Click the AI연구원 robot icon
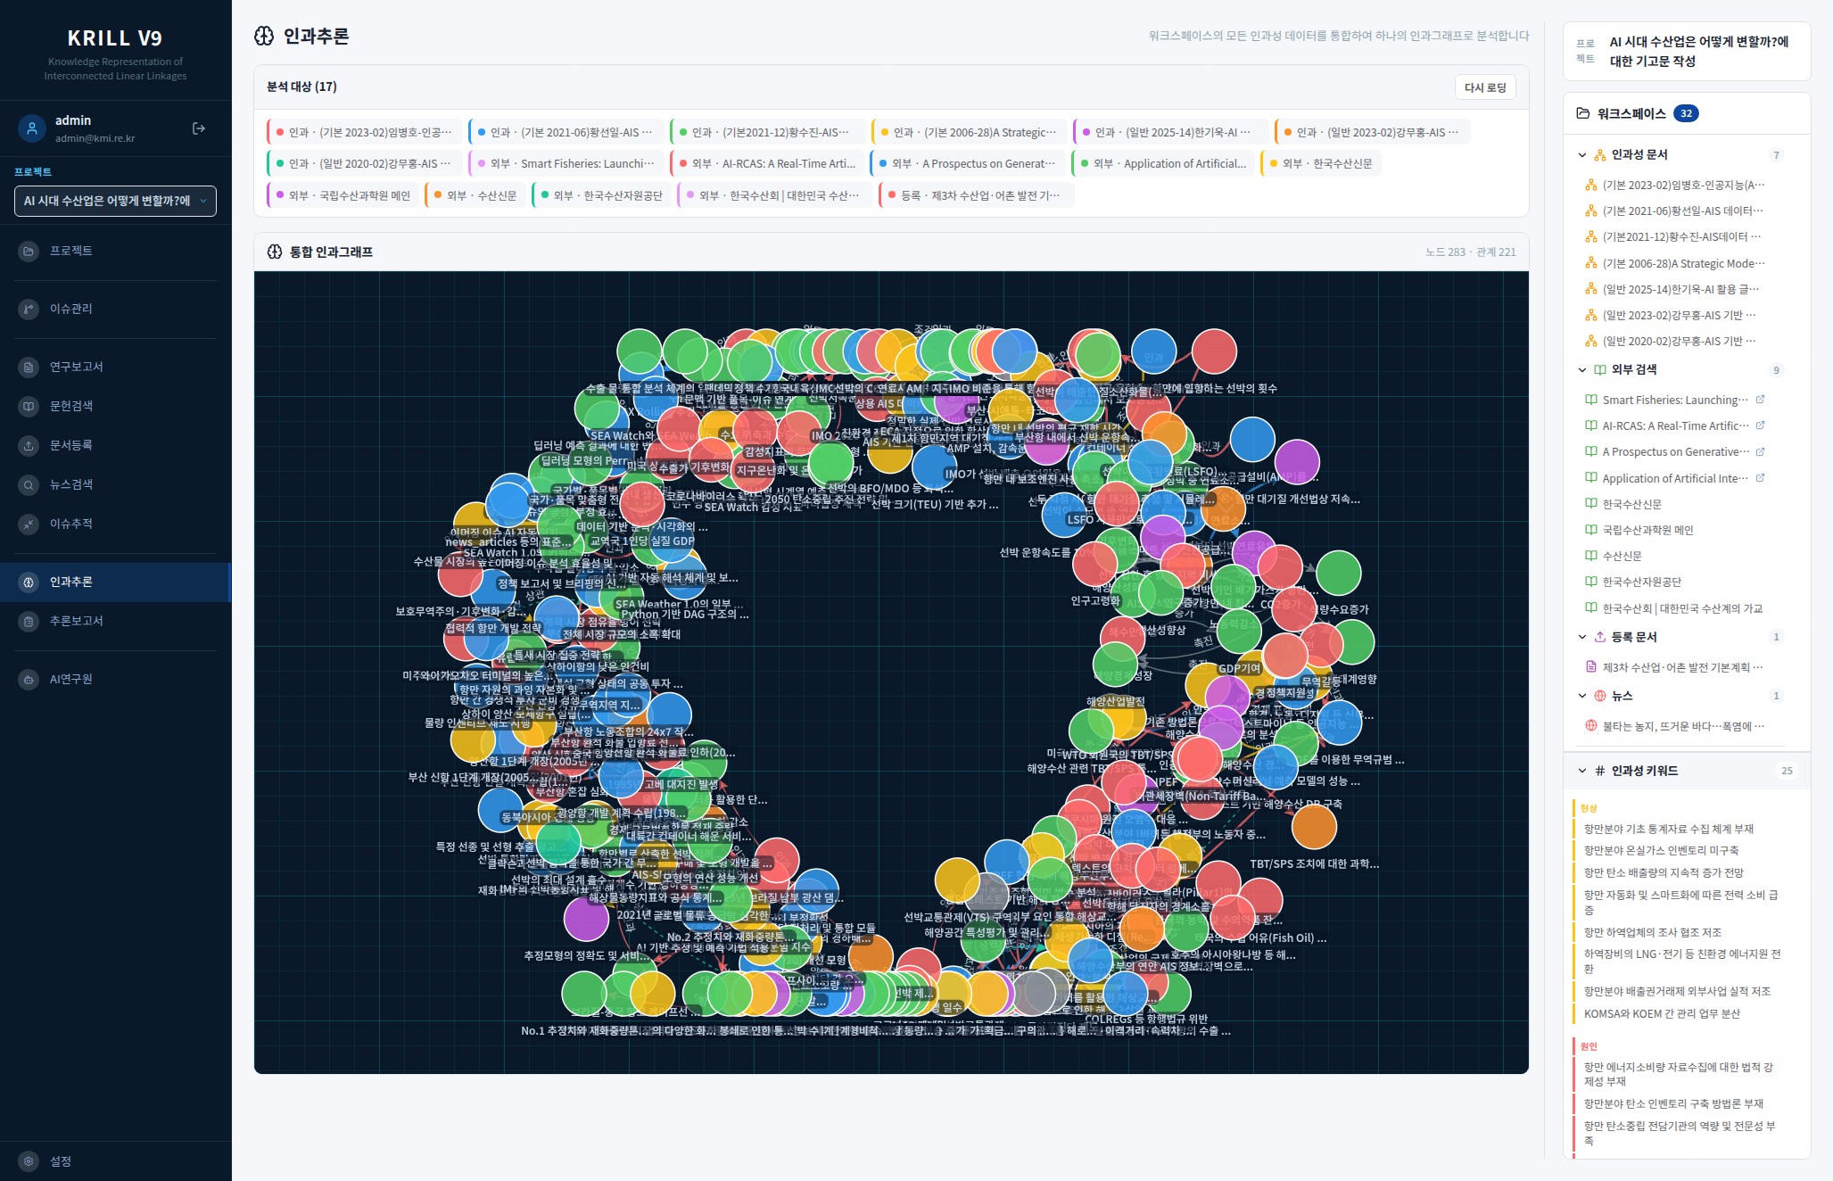 (29, 679)
